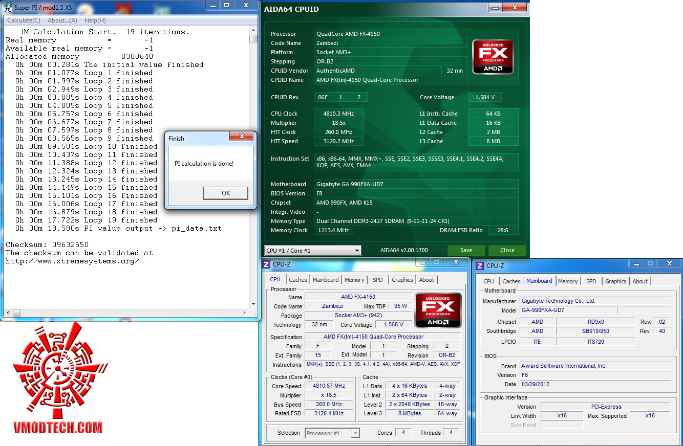
Task: Click the L3 Cache 8 MB value in AIDA64
Action: (493, 141)
